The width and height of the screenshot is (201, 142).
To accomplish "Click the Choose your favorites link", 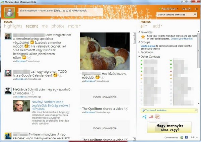I will [x=182, y=39].
